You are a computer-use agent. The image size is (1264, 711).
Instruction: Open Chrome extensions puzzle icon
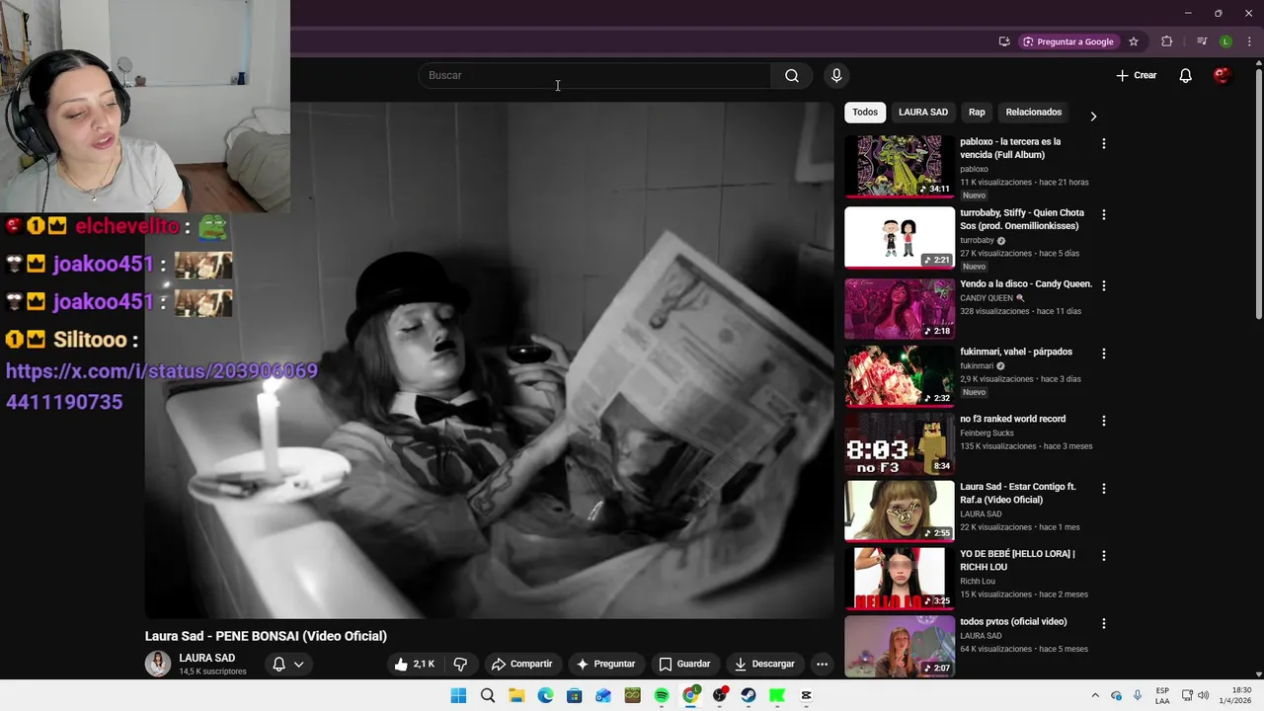[x=1167, y=41]
